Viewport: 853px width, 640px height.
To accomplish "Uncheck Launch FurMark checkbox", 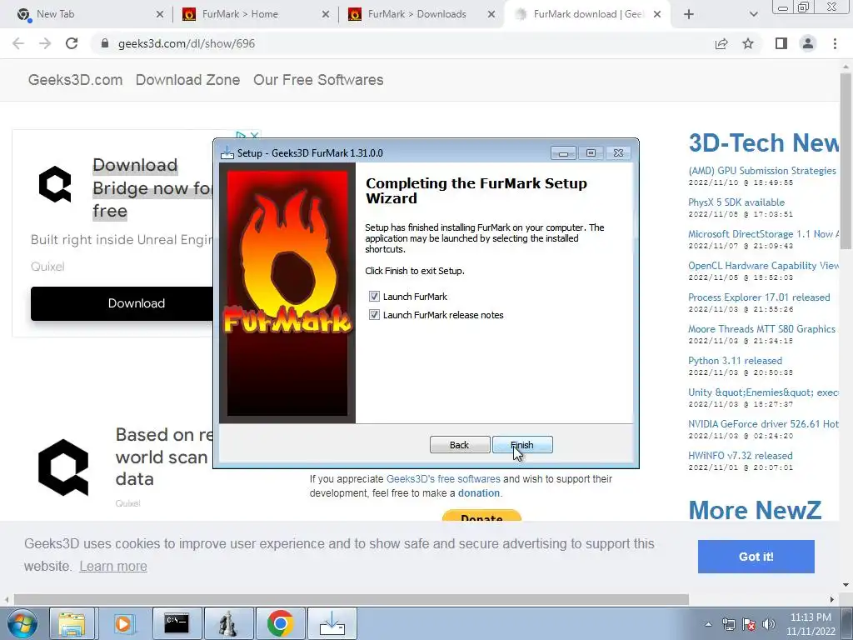I will pyautogui.click(x=374, y=297).
